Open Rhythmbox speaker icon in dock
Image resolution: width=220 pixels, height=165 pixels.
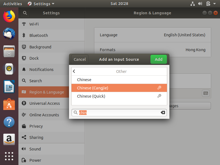pyautogui.click(x=9, y=69)
